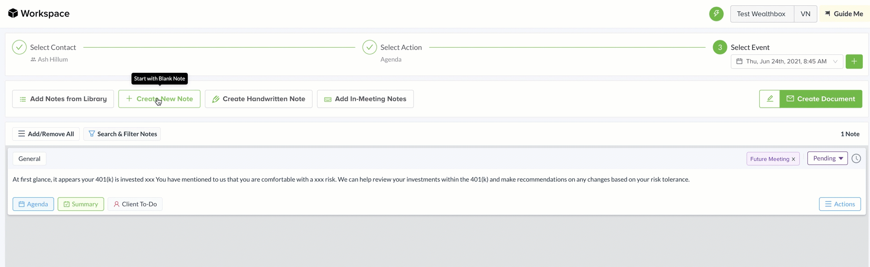Click the note text about 401(k)

351,179
